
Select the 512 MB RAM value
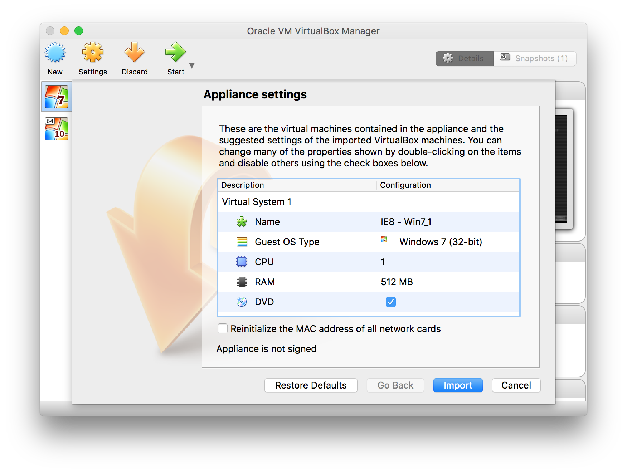click(397, 282)
